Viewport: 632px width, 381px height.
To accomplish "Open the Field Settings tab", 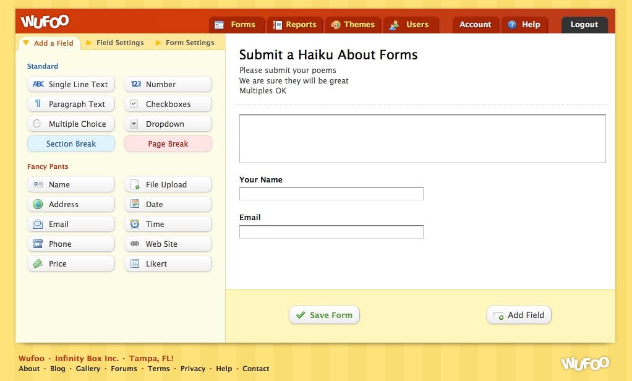I will tap(119, 43).
